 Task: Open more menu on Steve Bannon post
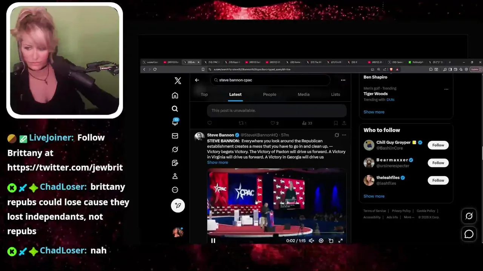point(344,135)
